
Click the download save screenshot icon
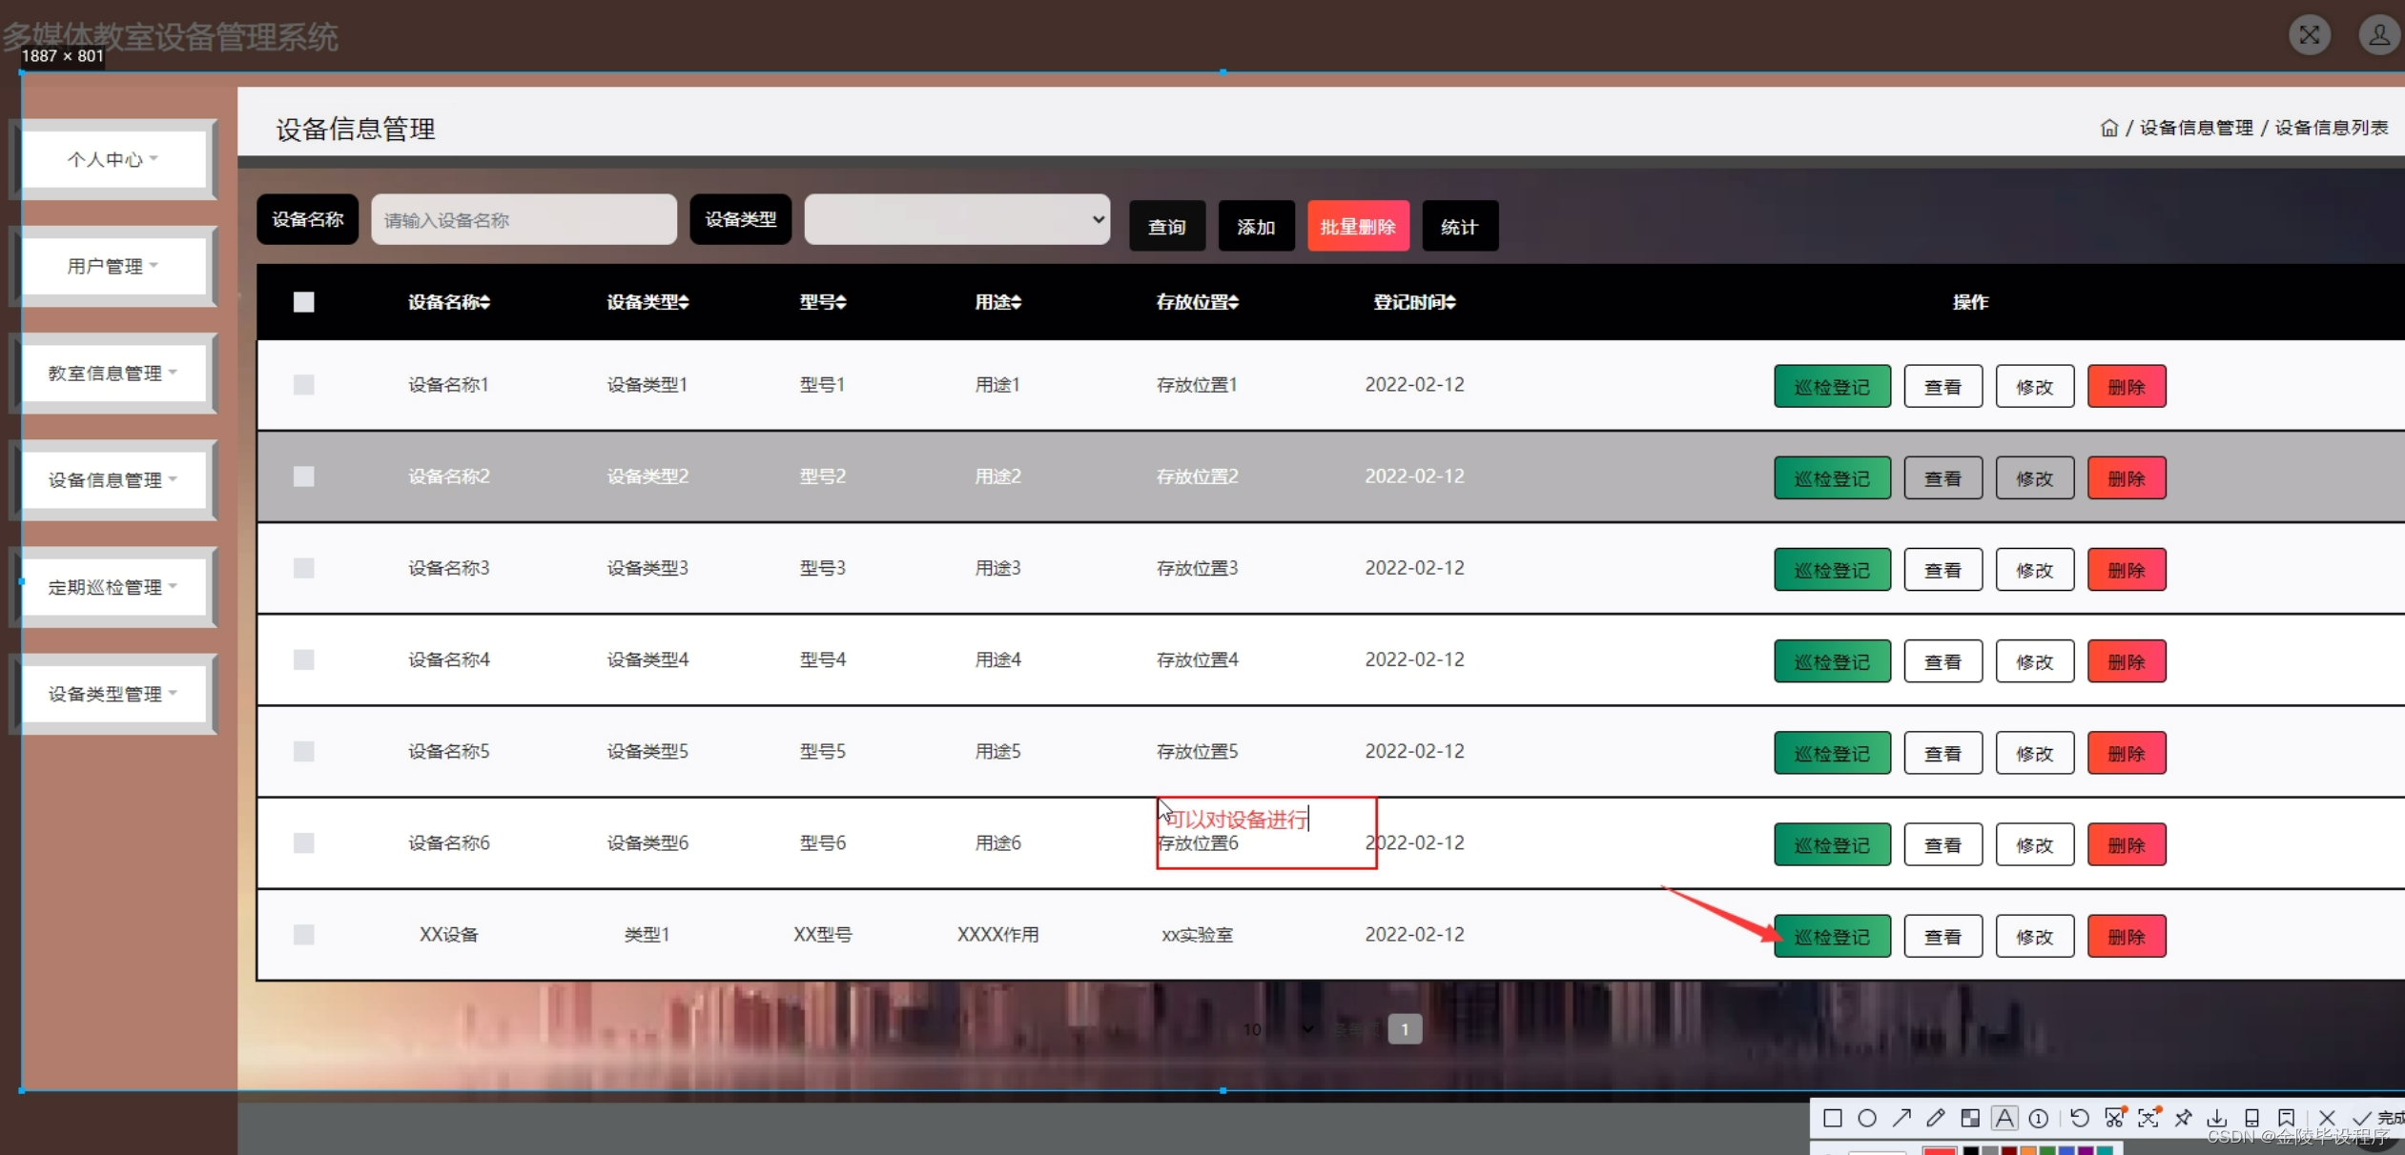point(2217,1118)
